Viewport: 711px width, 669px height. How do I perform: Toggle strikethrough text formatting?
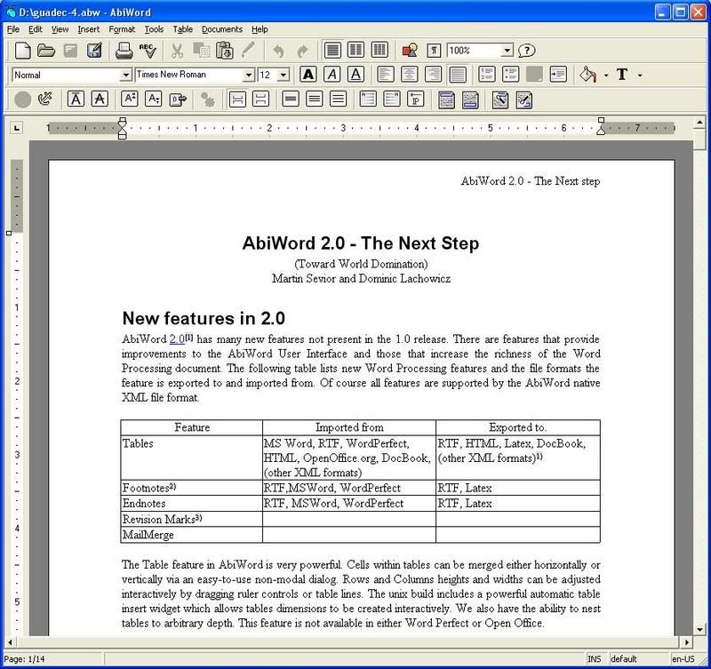coord(100,99)
